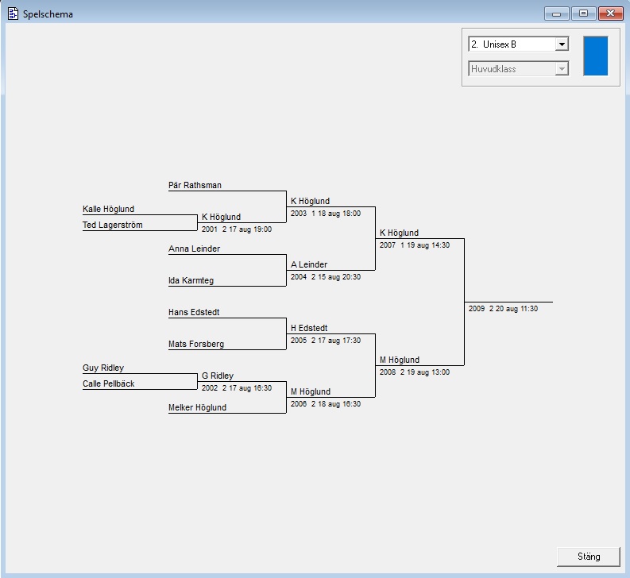Screen dimensions: 630x578
Task: Select Kalle Höglund in the first round
Action: point(108,210)
